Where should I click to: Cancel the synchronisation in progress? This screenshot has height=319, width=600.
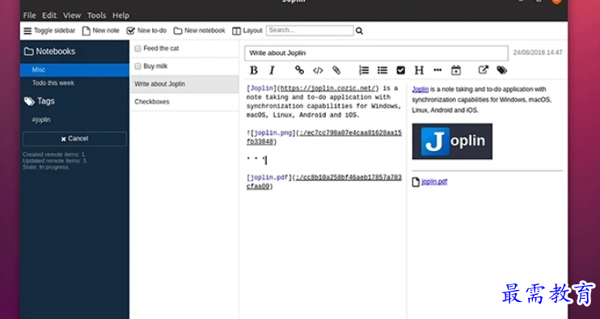click(74, 139)
